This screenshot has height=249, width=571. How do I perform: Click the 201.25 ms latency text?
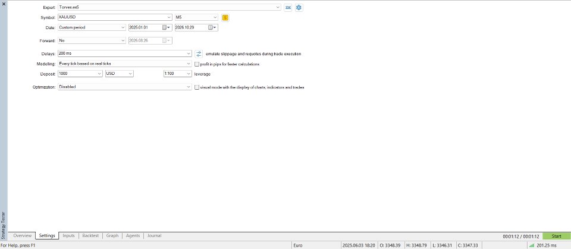[x=547, y=245]
